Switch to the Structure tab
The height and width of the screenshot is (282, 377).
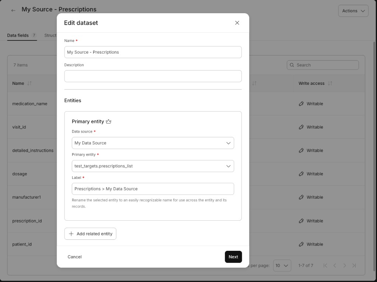click(x=50, y=35)
